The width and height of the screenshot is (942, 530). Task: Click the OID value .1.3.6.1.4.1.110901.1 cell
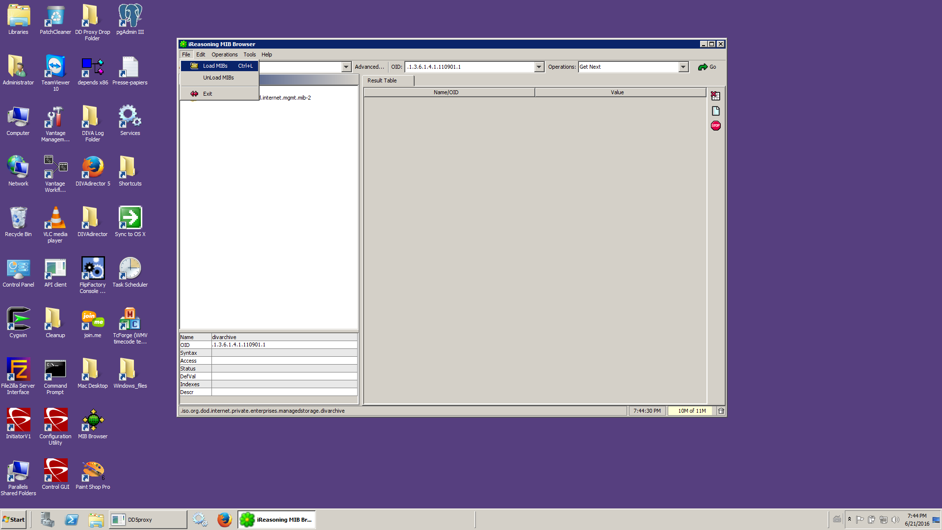284,345
